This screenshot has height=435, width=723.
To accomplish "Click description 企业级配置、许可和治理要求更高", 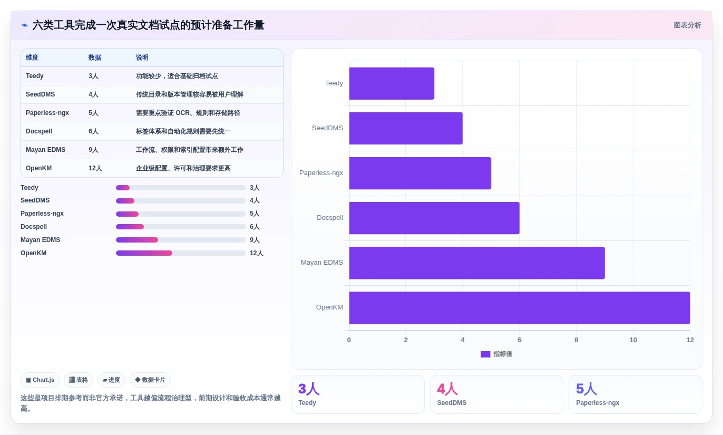I will 183,168.
